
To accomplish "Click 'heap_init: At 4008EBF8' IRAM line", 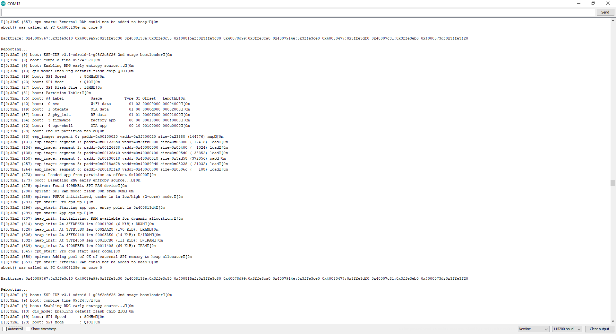I will [79, 246].
